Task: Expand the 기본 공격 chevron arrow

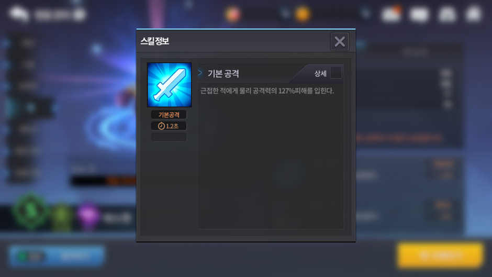Action: 200,73
